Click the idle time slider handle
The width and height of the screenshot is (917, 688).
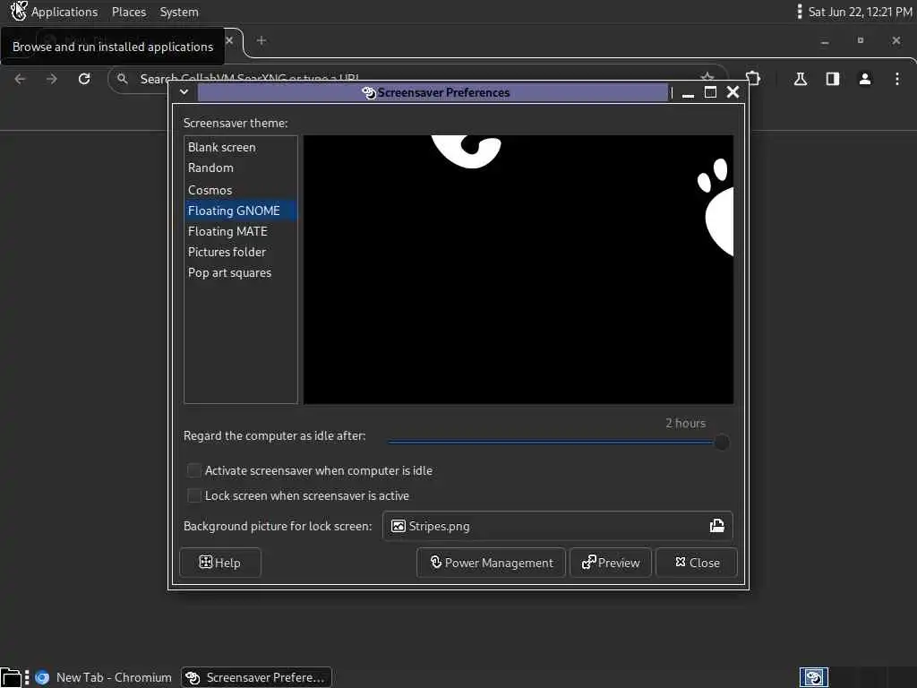click(722, 443)
